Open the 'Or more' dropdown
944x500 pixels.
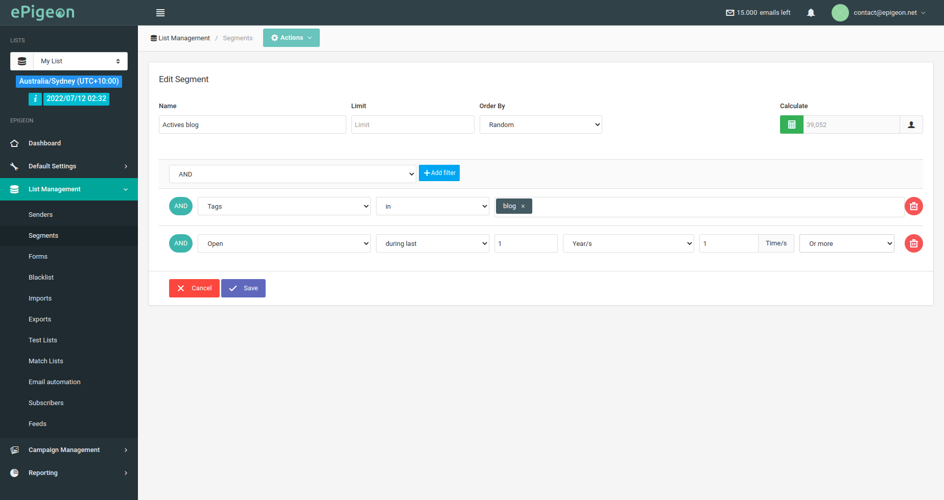846,243
